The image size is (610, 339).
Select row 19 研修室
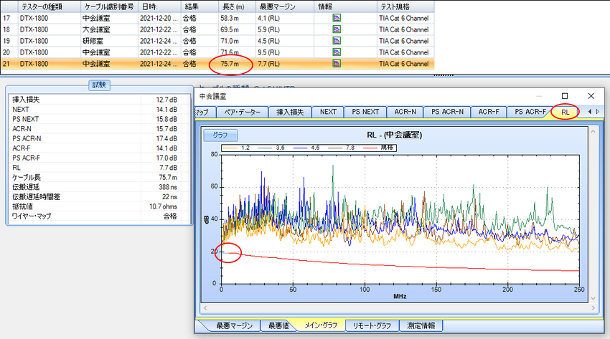tap(217, 41)
